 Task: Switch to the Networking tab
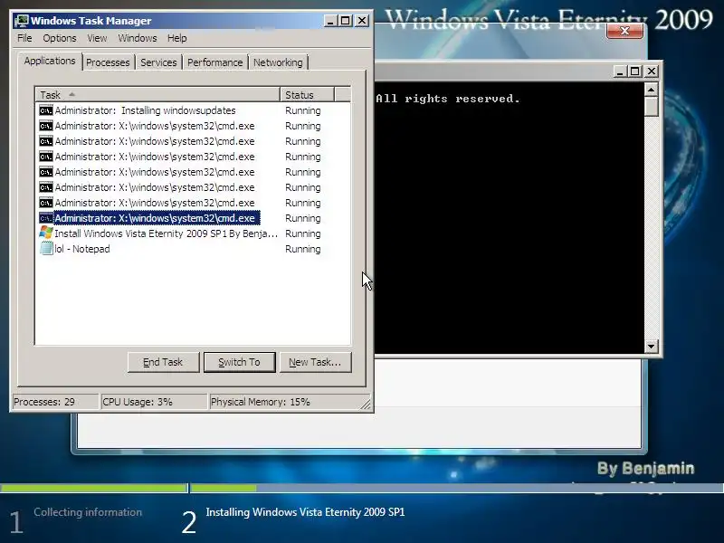278,62
